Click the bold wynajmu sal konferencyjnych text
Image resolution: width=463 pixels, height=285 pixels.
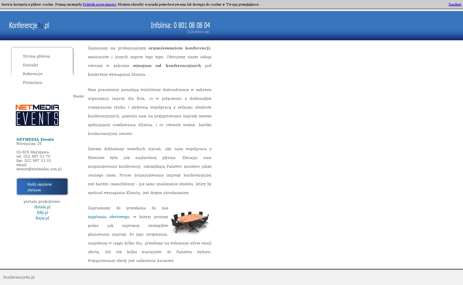(x=167, y=66)
